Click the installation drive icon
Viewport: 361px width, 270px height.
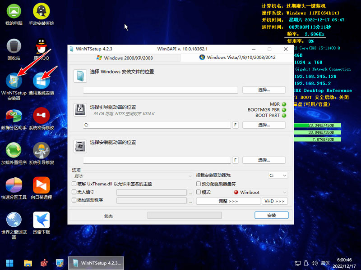coord(80,146)
